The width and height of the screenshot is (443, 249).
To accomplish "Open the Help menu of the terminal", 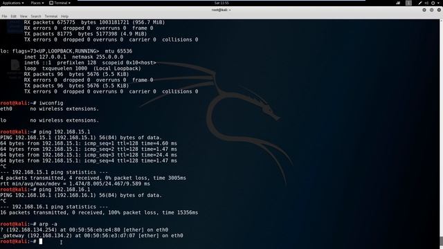I will pos(64,17).
